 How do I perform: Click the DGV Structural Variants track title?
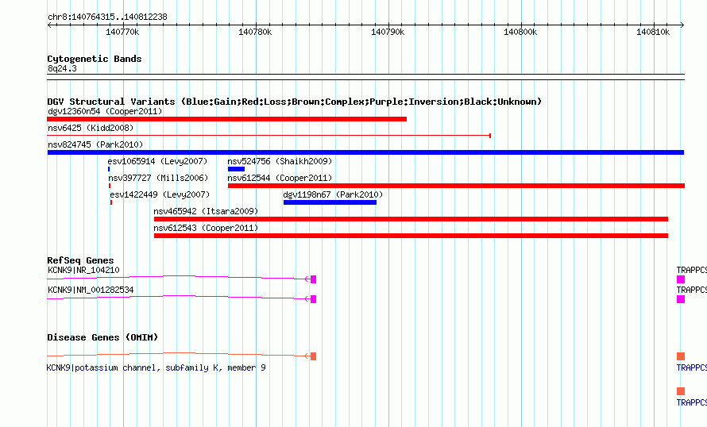(295, 102)
